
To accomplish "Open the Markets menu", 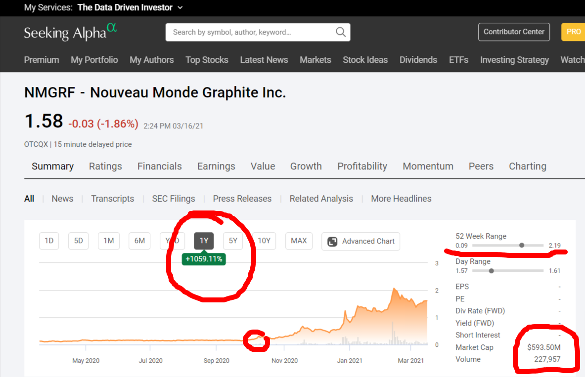I will pos(315,60).
